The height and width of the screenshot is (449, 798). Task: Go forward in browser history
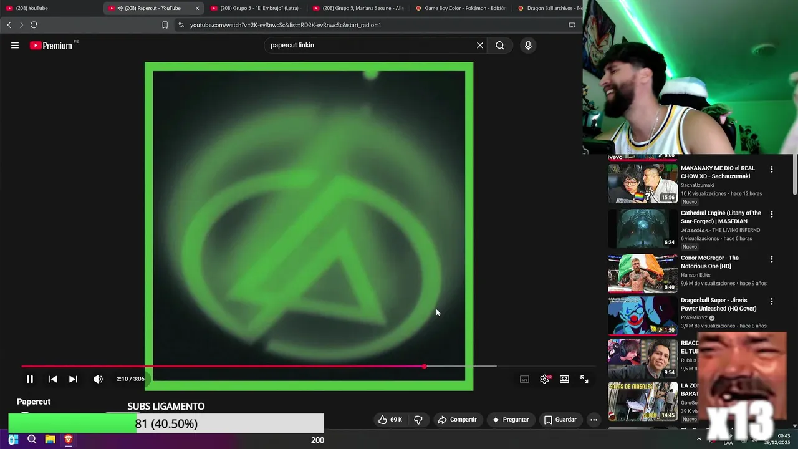21,25
